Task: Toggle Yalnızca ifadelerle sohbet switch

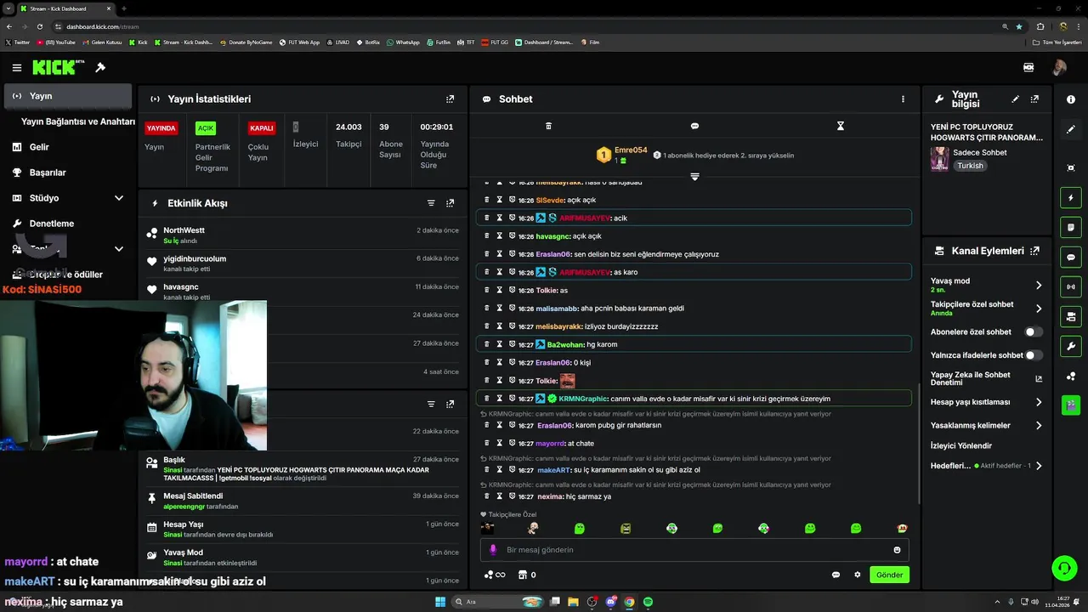Action: [x=1034, y=355]
